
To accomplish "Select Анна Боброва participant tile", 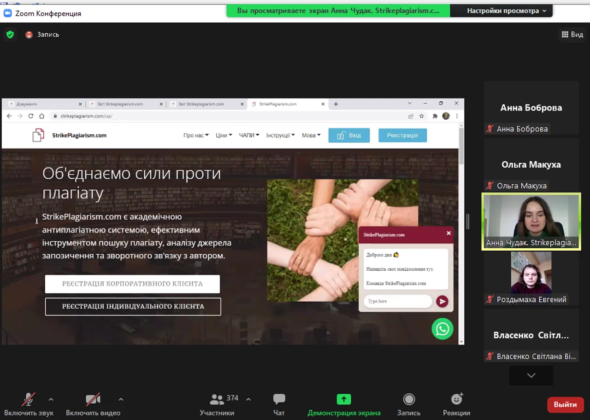I will [x=531, y=108].
